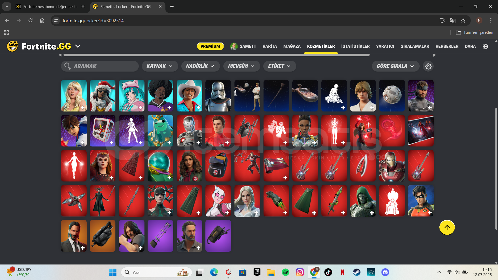The image size is (498, 280).
Task: Open Chrome tab search dropdown
Action: tap(6, 6)
